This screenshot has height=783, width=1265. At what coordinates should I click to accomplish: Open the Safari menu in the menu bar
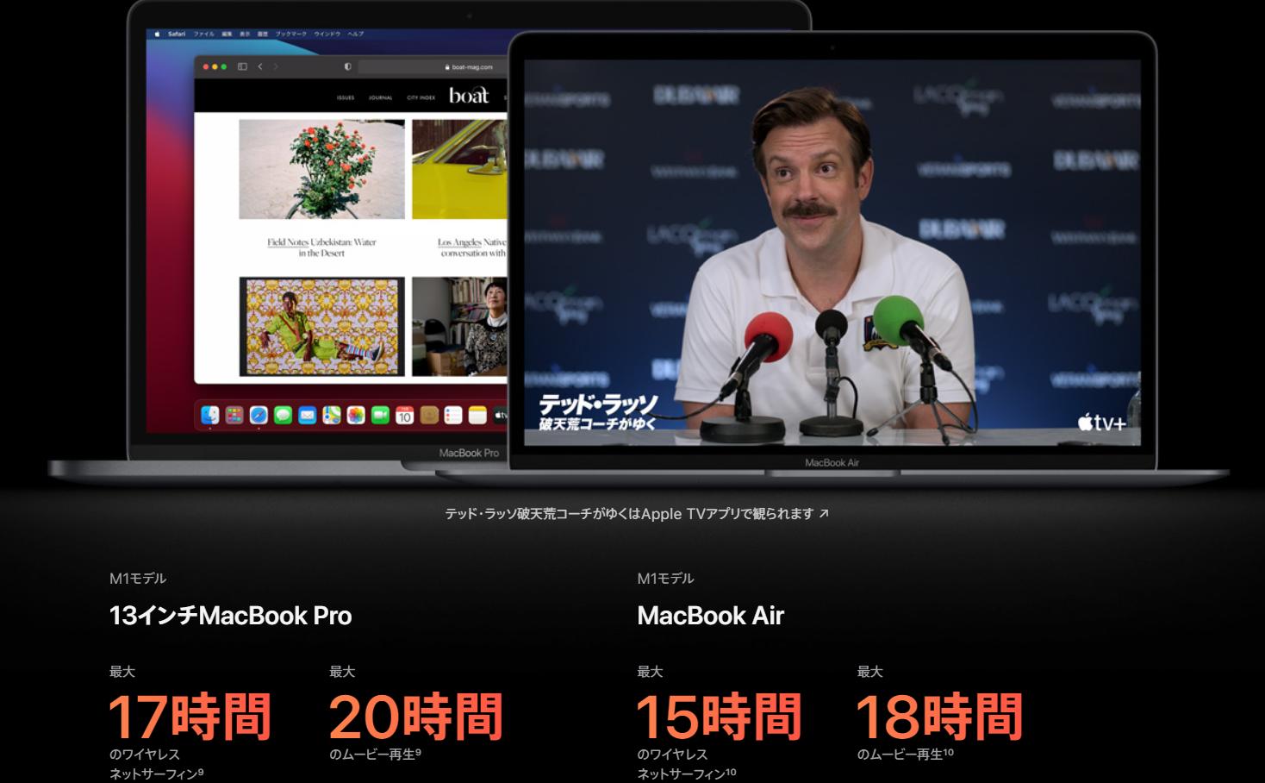(177, 34)
